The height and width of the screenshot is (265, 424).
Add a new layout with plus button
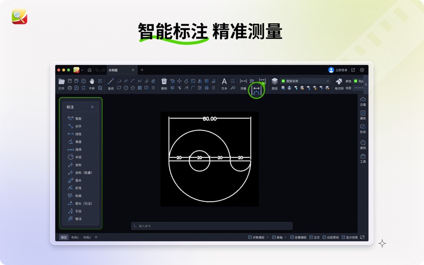point(96,237)
